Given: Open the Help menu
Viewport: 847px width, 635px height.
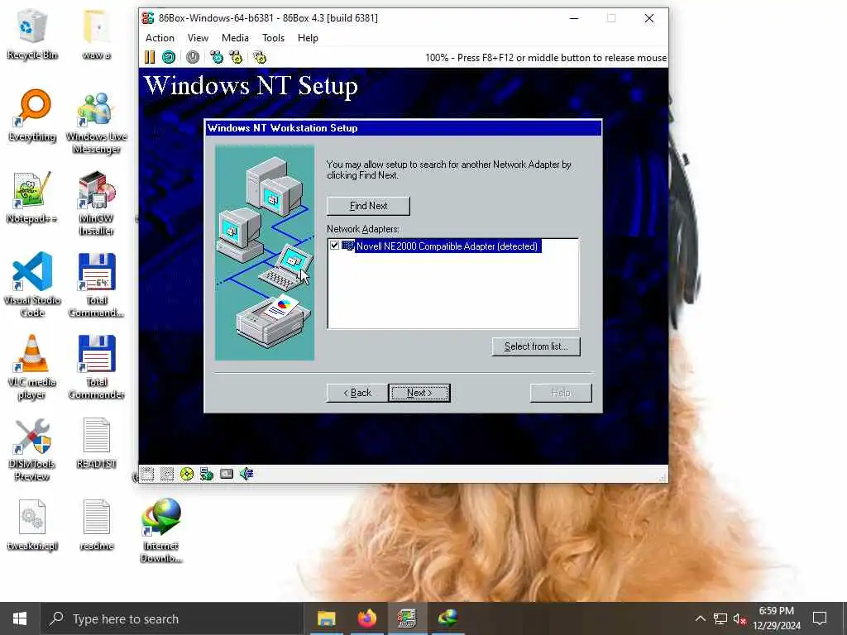Looking at the screenshot, I should (x=308, y=38).
